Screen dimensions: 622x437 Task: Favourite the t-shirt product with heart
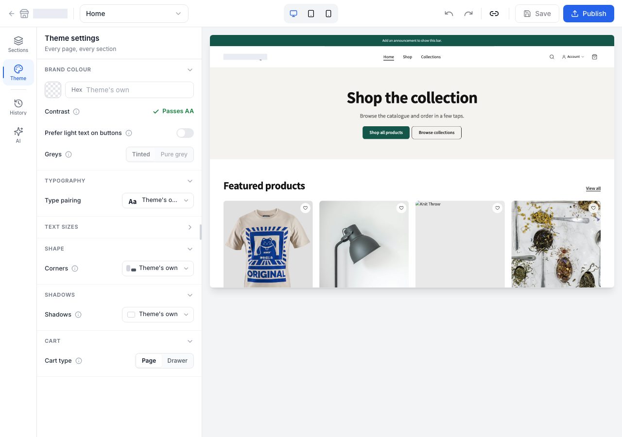(x=305, y=208)
